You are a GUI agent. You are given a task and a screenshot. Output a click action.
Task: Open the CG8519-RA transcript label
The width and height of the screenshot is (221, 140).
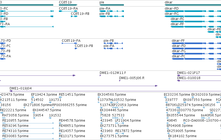[68, 9]
